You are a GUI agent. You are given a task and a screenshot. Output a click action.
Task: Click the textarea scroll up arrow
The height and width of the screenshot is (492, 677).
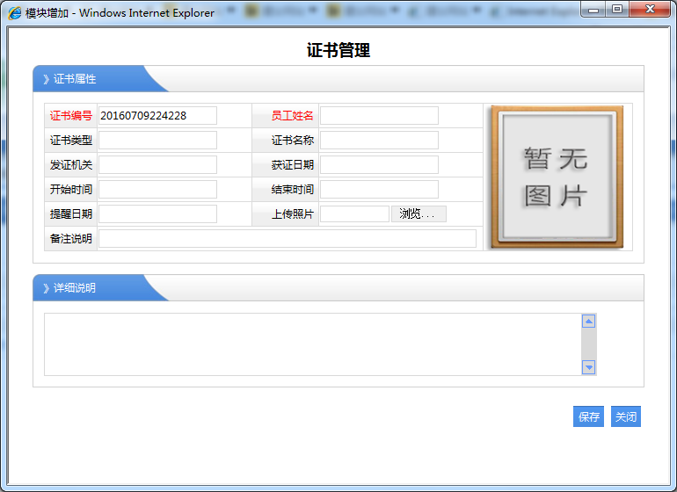pos(589,322)
